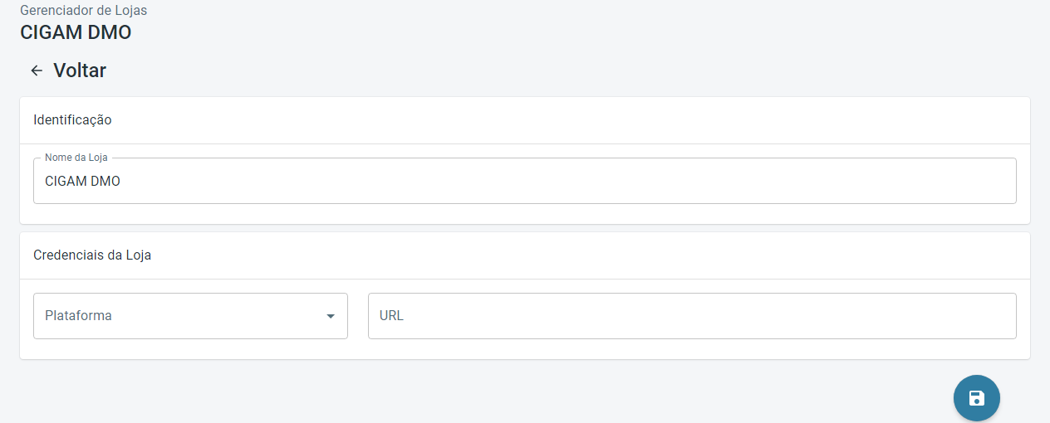The width and height of the screenshot is (1050, 423).
Task: Click the back arrow icon
Action: click(37, 70)
